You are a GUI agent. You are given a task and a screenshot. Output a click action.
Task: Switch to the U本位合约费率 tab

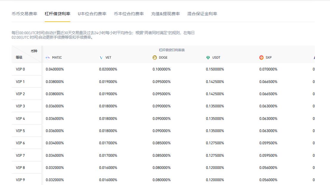point(92,14)
